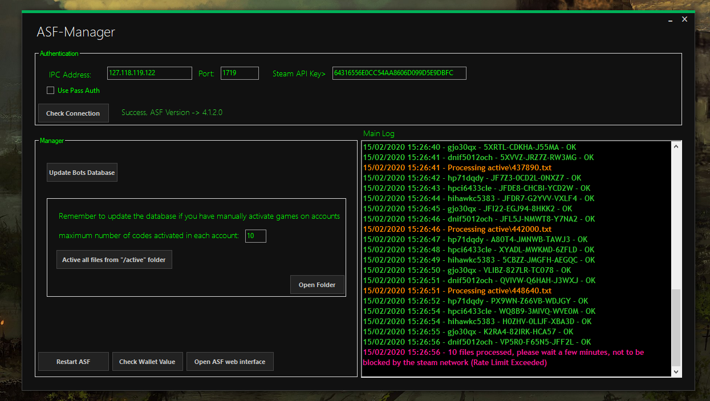Click log entry with code JFDE8-CHCBI-YCD2W

coord(477,188)
